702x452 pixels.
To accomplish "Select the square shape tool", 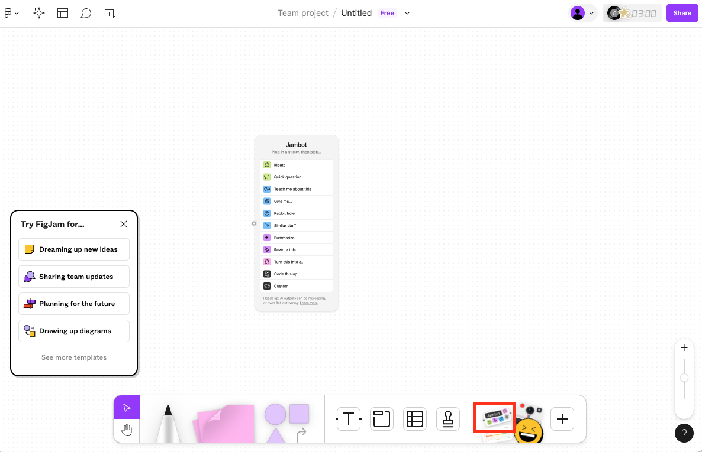I will click(299, 414).
